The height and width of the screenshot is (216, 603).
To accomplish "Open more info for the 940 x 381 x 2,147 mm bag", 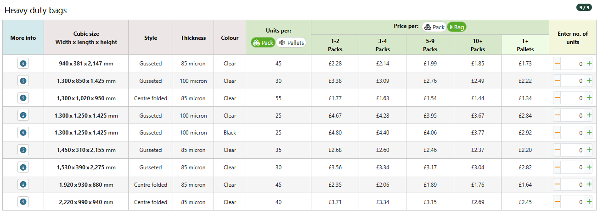I will point(23,63).
